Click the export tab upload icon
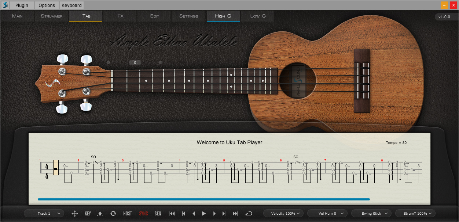Screen dimensions: 459x222 click(100, 214)
